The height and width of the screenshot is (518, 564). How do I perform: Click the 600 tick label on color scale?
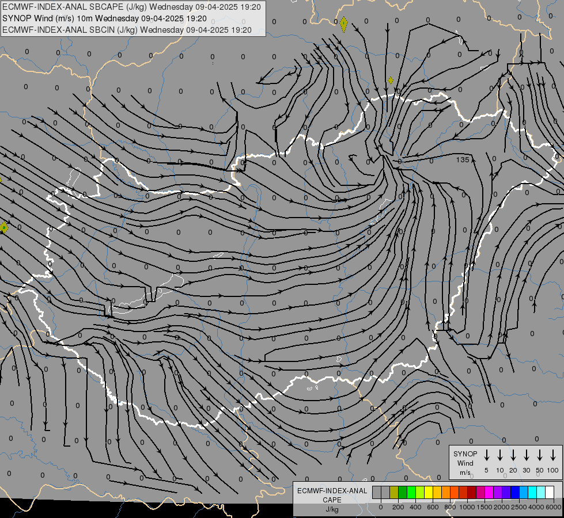coord(433,507)
